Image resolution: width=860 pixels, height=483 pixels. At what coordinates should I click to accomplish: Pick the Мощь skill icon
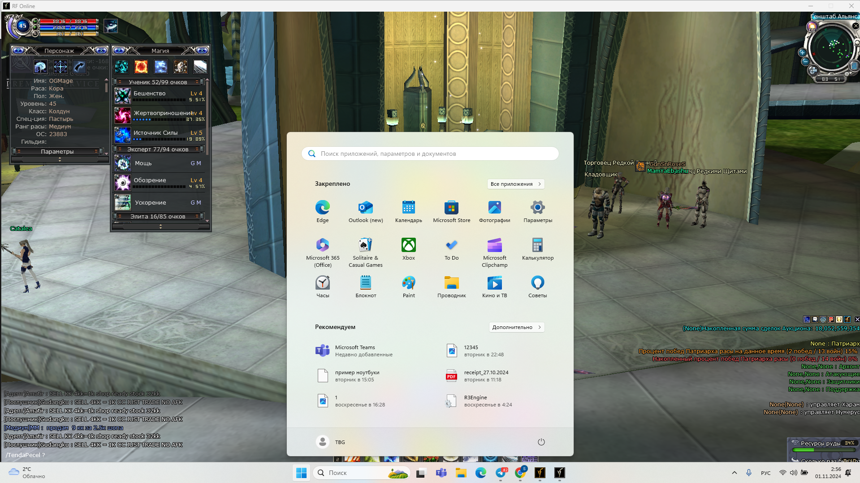click(122, 163)
